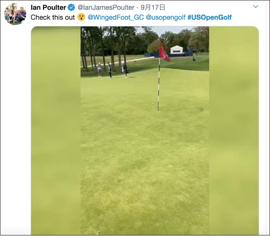Click the Ian Poulter display name
The image size is (270, 236).
point(48,7)
